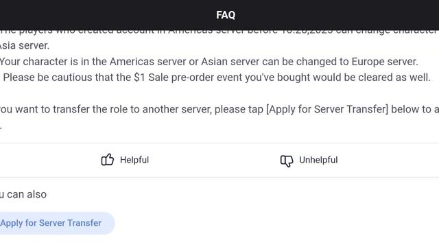Click the "pre-order event" phrase

tap(206, 78)
